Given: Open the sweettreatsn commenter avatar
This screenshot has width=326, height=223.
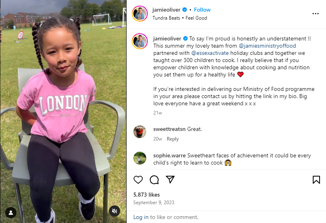Looking at the screenshot, I should (x=140, y=132).
